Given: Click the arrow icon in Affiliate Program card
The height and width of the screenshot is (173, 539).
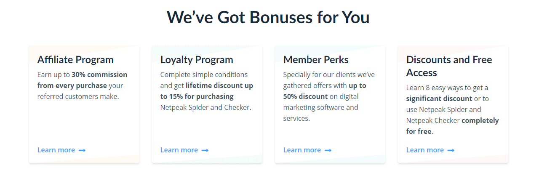Looking at the screenshot, I should tap(82, 150).
